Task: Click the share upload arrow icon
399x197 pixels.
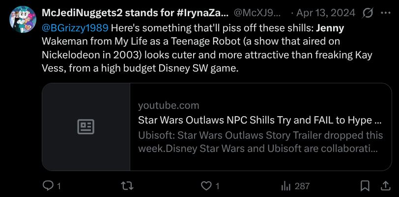Action: click(385, 186)
